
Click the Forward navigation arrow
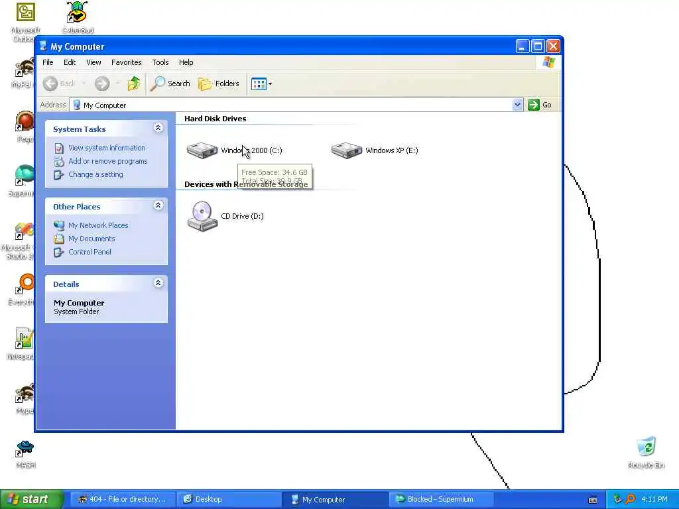pyautogui.click(x=102, y=84)
